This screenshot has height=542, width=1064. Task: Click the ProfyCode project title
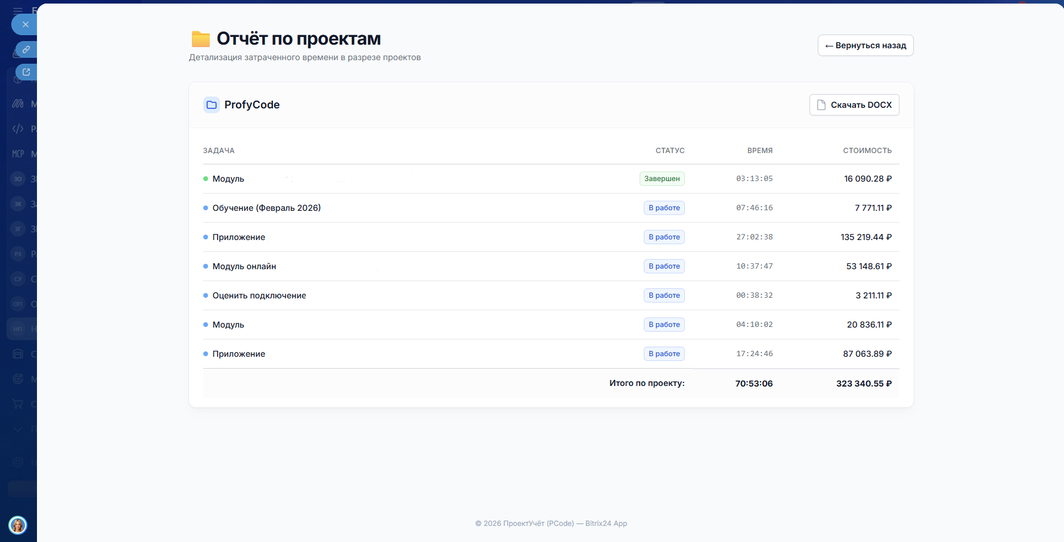252,105
